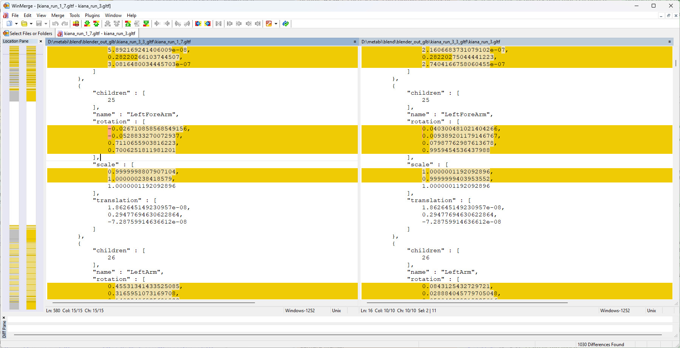The image size is (680, 348).
Task: Switch to Select Files or Folders tab
Action: pos(28,34)
